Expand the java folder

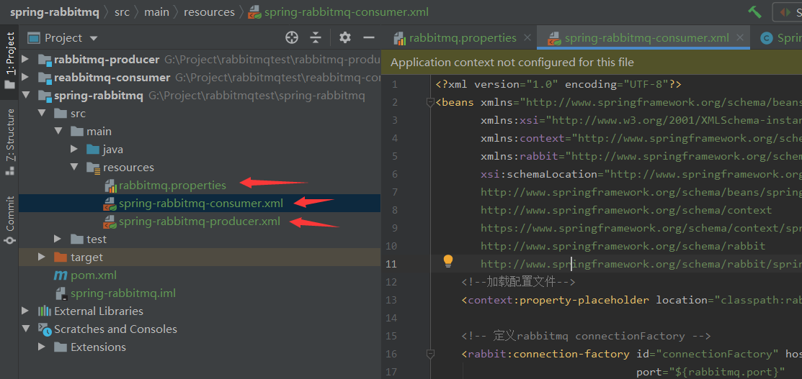(x=75, y=149)
